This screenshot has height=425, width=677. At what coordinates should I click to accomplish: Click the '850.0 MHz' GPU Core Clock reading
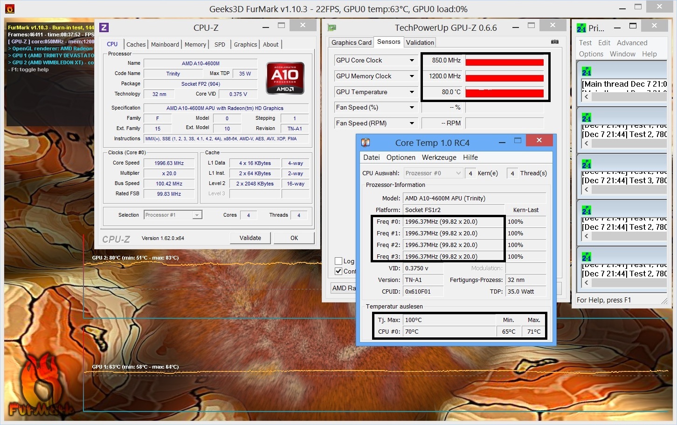click(x=442, y=61)
